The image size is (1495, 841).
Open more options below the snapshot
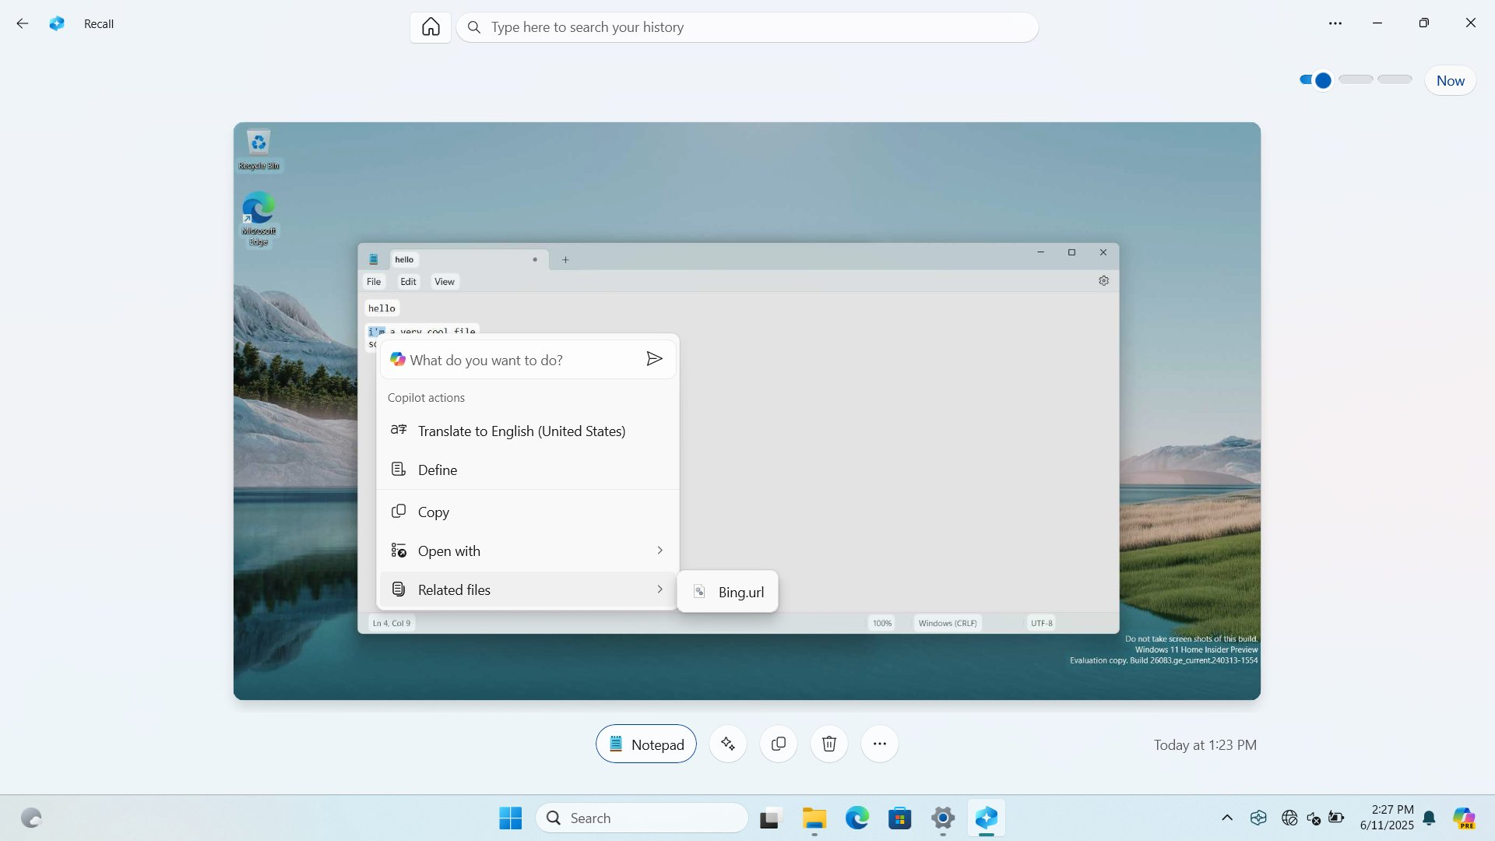(x=880, y=744)
